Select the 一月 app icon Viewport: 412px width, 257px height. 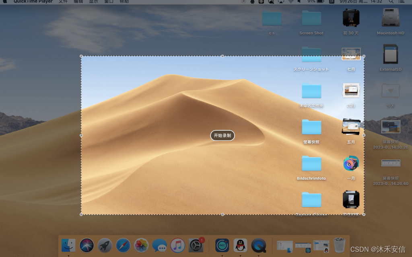coord(351,163)
